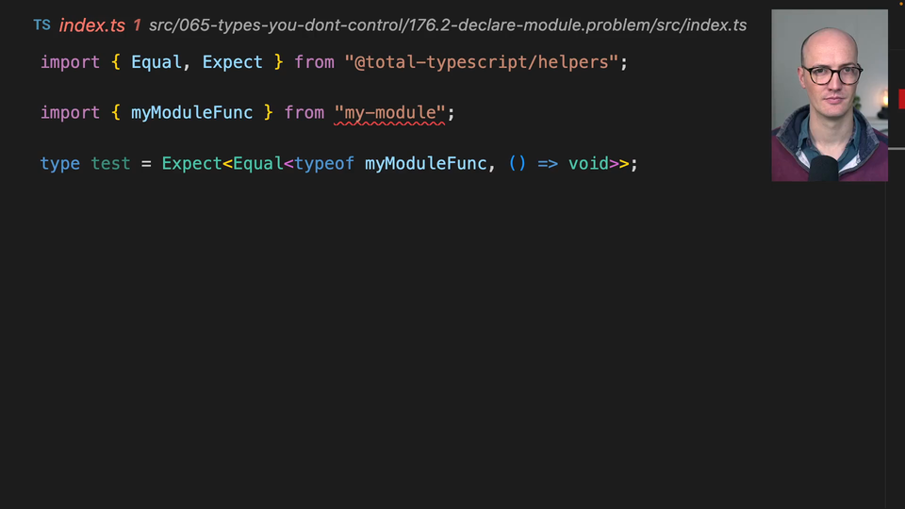Click the error count badge on the tab
The width and height of the screenshot is (905, 509).
click(137, 25)
